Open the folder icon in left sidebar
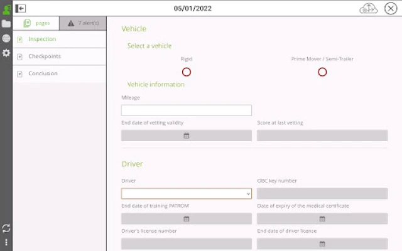 pos(6,24)
